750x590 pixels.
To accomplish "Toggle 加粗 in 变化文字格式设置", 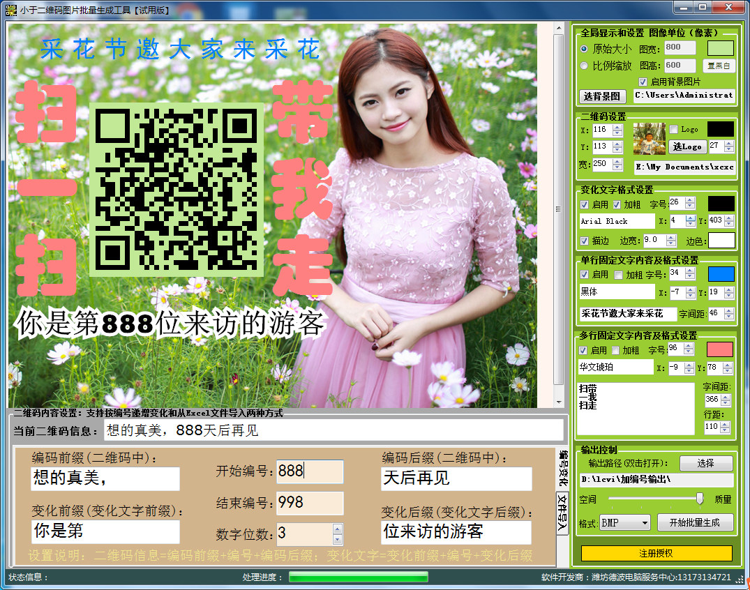I will point(617,204).
